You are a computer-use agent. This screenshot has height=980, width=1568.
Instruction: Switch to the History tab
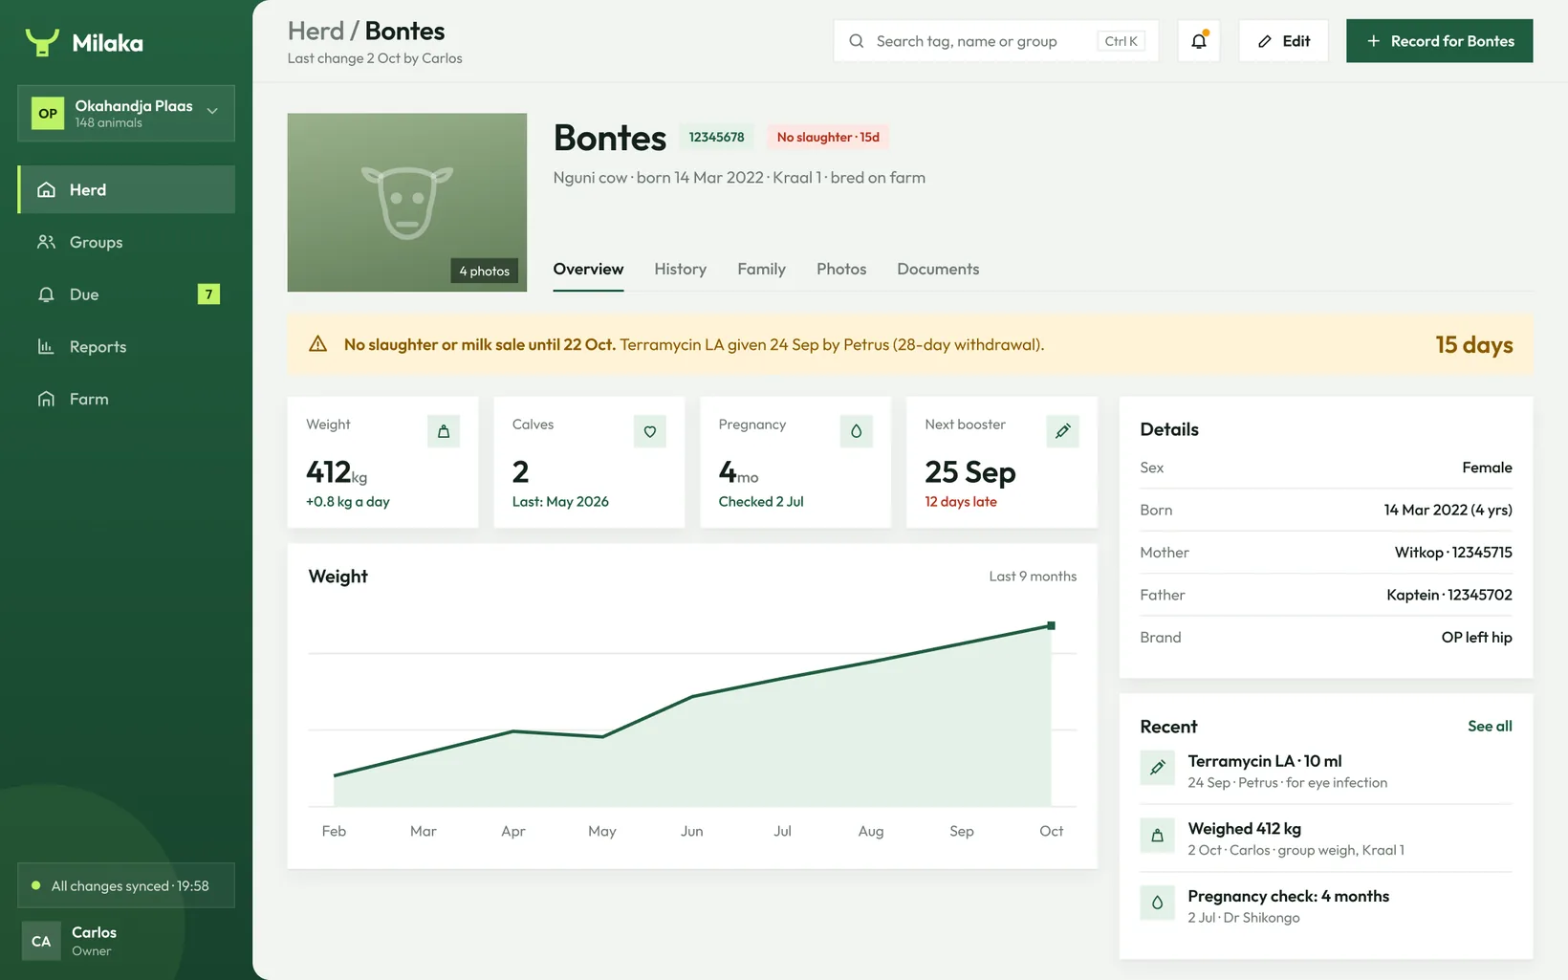point(681,269)
